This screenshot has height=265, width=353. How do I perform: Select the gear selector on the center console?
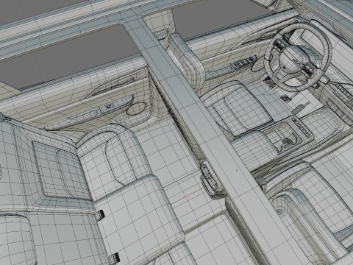point(287,142)
